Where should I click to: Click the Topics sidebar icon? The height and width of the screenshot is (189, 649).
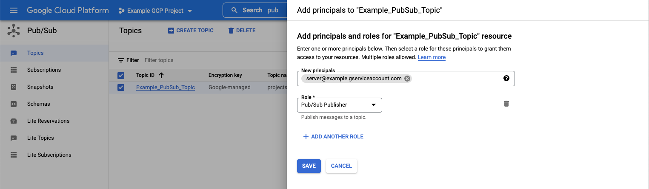click(x=14, y=53)
